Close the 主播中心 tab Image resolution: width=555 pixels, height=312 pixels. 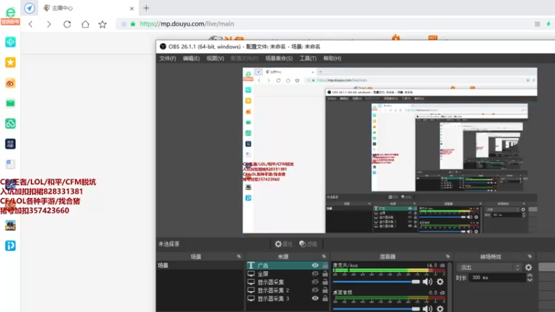132,8
